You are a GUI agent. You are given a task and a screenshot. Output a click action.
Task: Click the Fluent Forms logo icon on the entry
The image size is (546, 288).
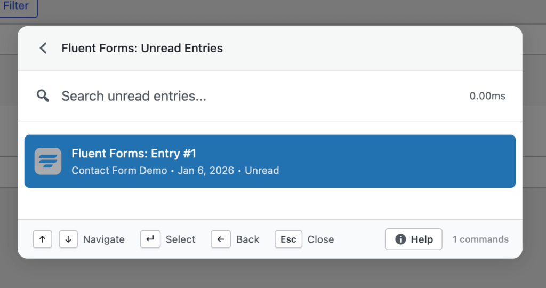pyautogui.click(x=48, y=161)
